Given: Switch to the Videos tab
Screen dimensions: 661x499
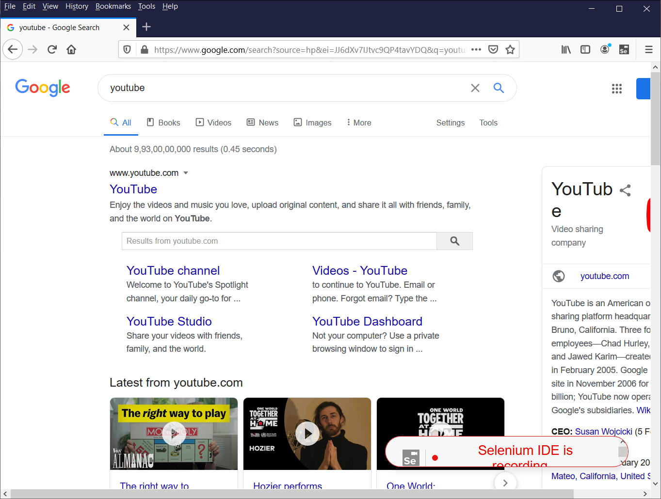Looking at the screenshot, I should [214, 123].
